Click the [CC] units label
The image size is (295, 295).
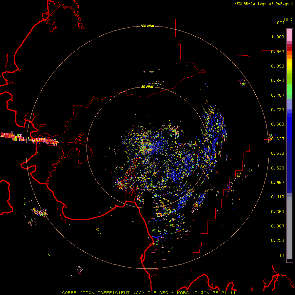coord(280,23)
